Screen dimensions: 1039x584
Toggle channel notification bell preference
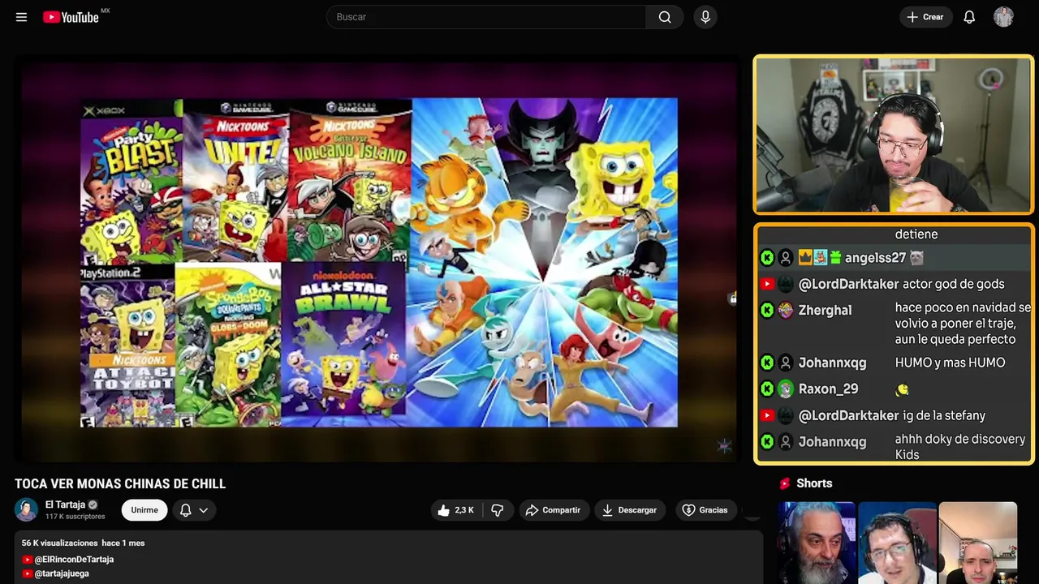tap(185, 510)
